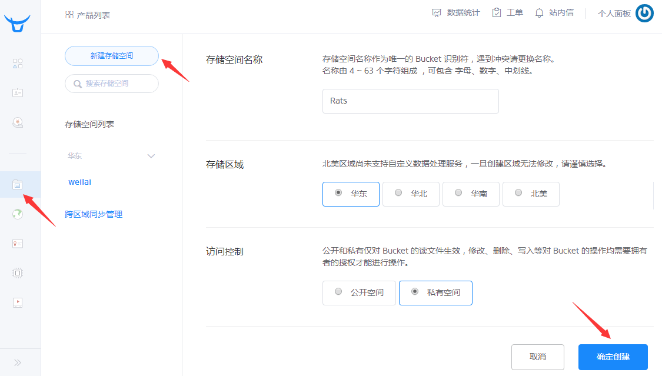This screenshot has width=662, height=376.
Task: Click the 访问控制 label
Action: pyautogui.click(x=225, y=252)
